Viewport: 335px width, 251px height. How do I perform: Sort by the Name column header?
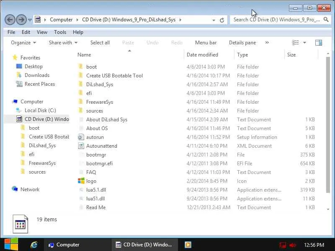[x=84, y=55]
